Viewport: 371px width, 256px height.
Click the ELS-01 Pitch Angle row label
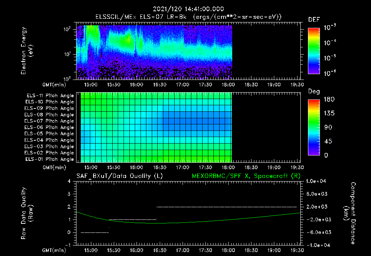[50, 159]
